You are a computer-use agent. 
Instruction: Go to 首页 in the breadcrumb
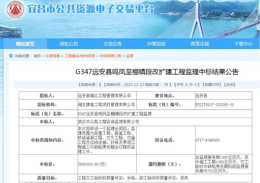pos(37,56)
